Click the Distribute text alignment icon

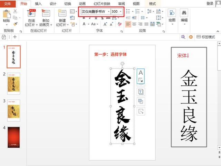pyautogui.click(x=152, y=24)
